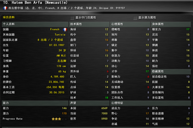This screenshot has width=193, height=128.
Task: Enable the 显示潜力属性 checkbox
Action: pyautogui.click(x=135, y=18)
